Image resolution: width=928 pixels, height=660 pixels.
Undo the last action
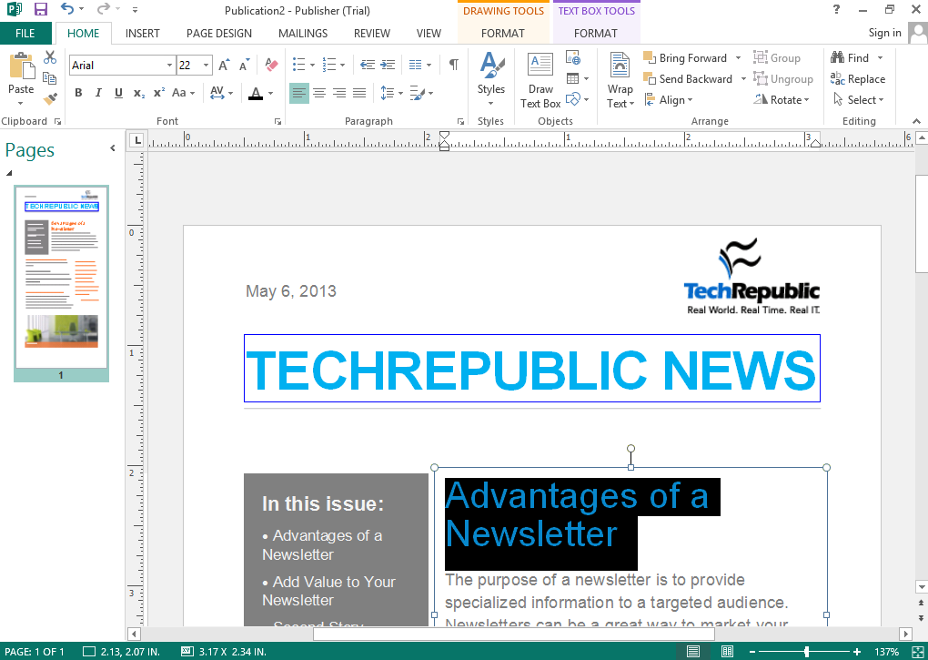(x=67, y=9)
